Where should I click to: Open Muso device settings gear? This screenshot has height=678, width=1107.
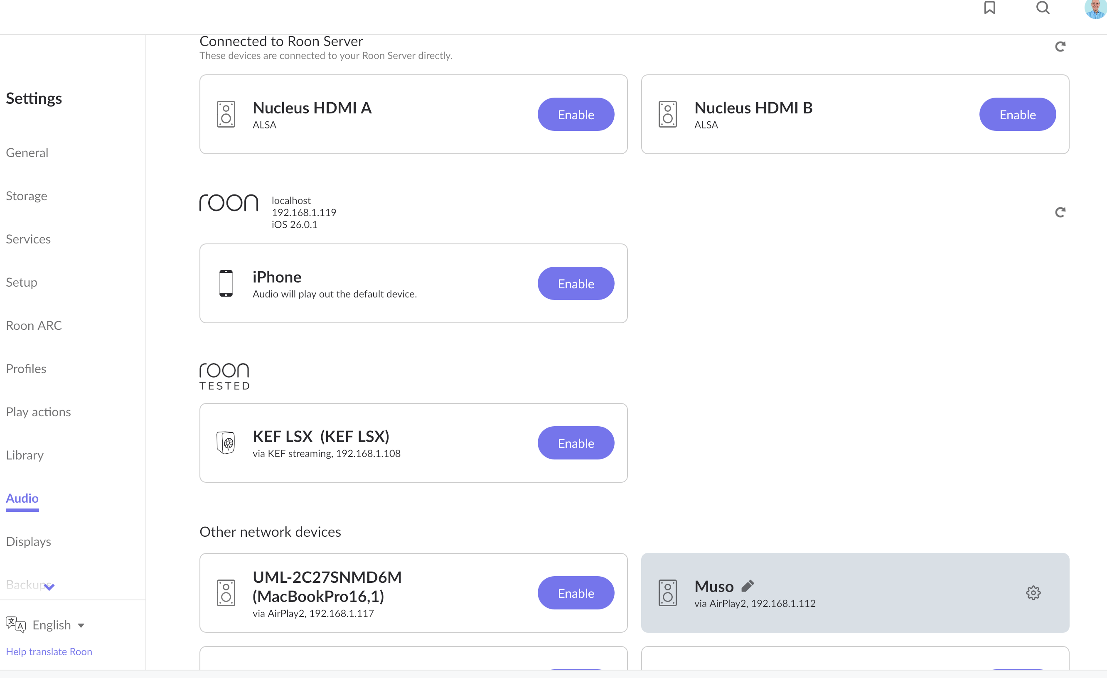pyautogui.click(x=1033, y=593)
